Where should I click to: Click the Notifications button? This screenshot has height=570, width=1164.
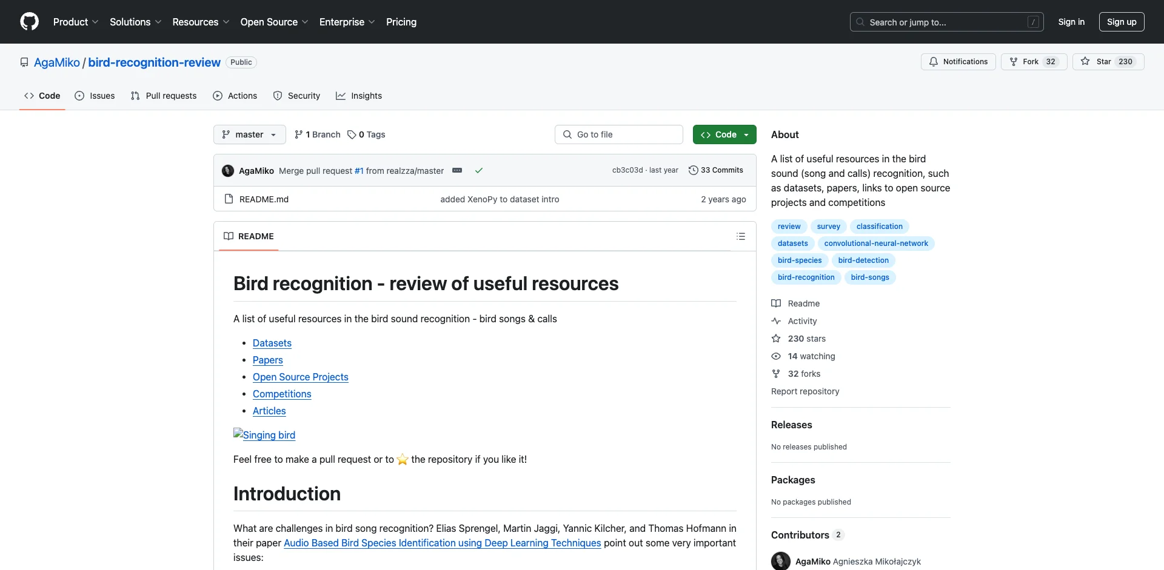point(958,62)
